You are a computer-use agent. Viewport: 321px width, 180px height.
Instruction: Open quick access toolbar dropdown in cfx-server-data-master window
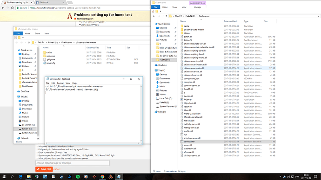coord(23,38)
